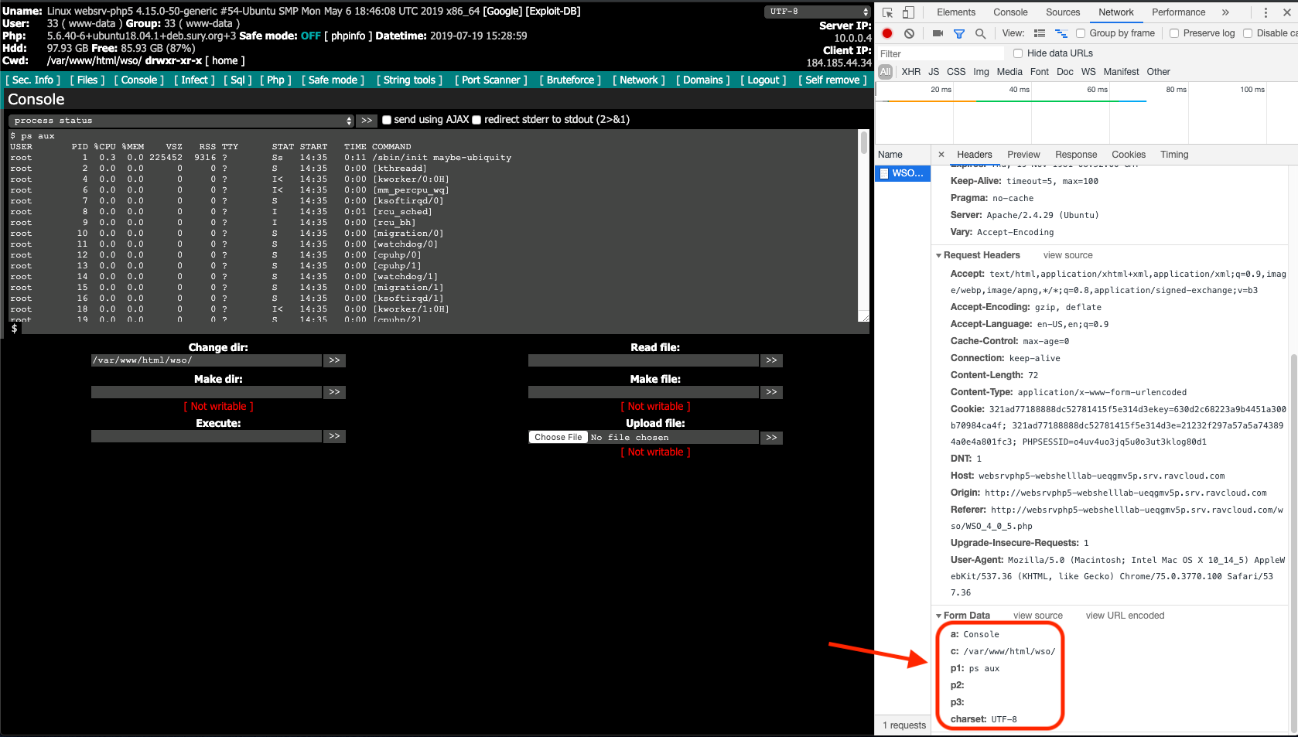Image resolution: width=1298 pixels, height=737 pixels.
Task: Click view URL encoded beside Form Data
Action: 1125,616
